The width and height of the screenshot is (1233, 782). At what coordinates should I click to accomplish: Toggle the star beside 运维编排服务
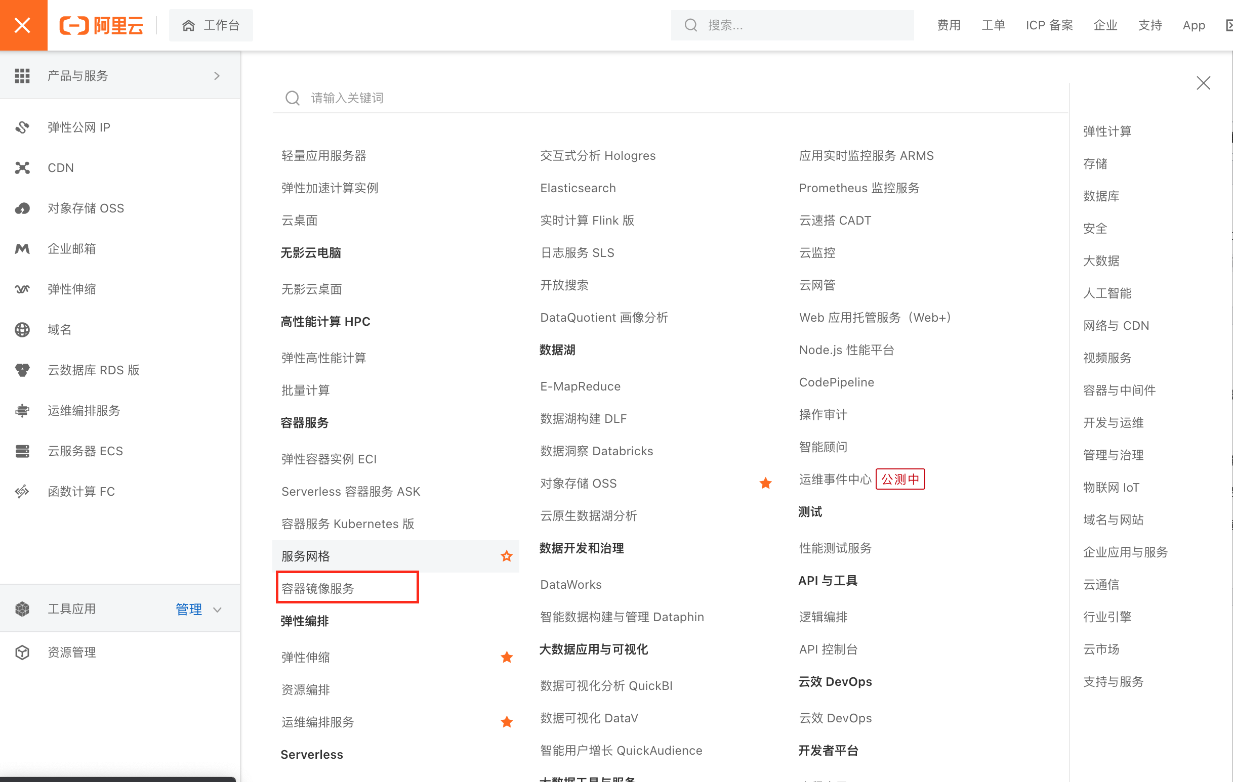[x=506, y=722]
